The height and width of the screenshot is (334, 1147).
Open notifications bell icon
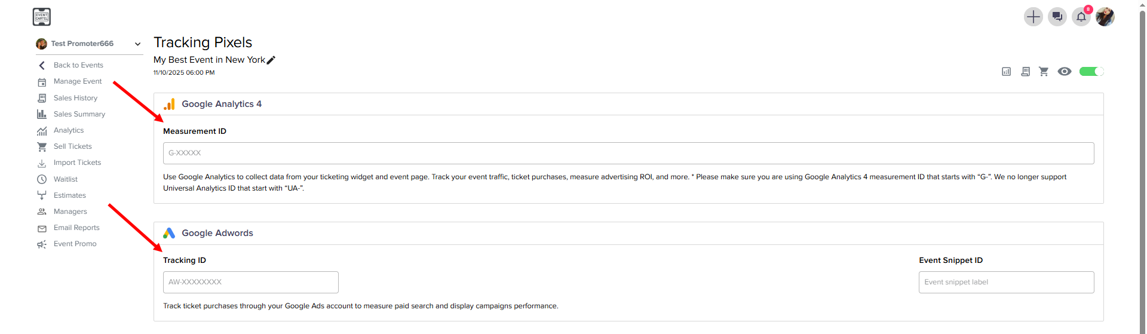(x=1081, y=17)
